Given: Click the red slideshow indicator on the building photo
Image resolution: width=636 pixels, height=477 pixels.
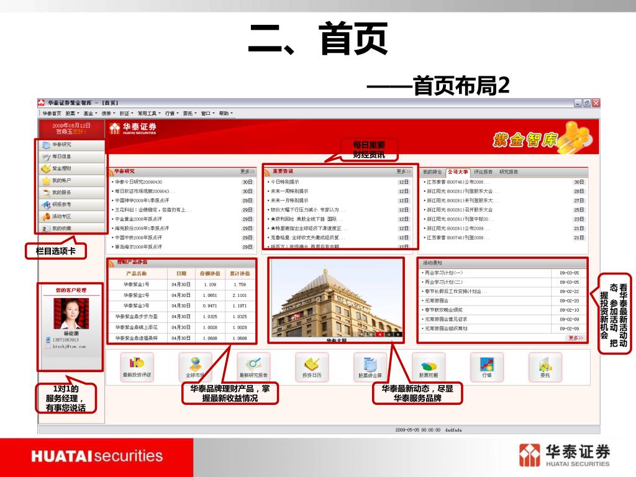Looking at the screenshot, I should [380, 334].
